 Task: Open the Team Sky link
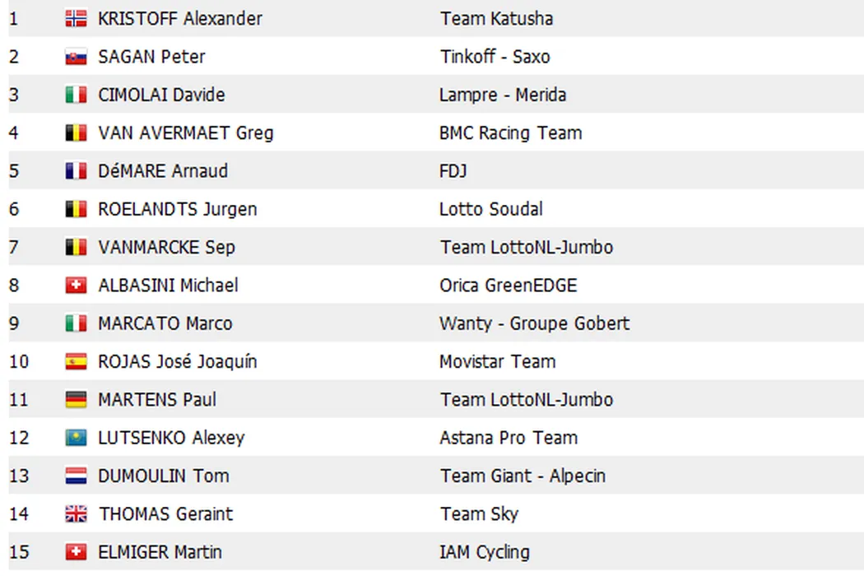coord(479,514)
